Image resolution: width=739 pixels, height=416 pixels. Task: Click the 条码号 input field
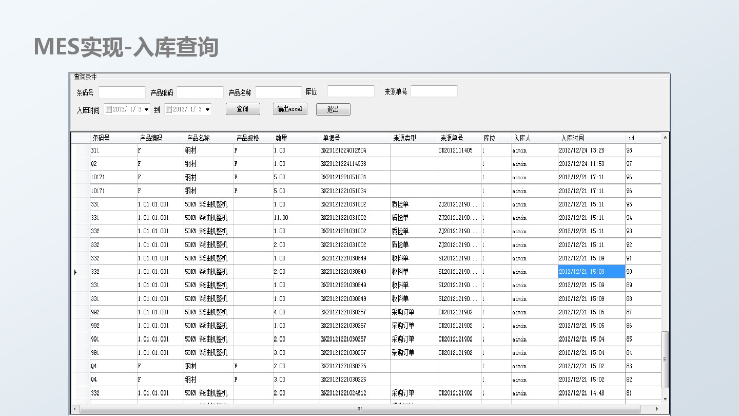coord(122,92)
